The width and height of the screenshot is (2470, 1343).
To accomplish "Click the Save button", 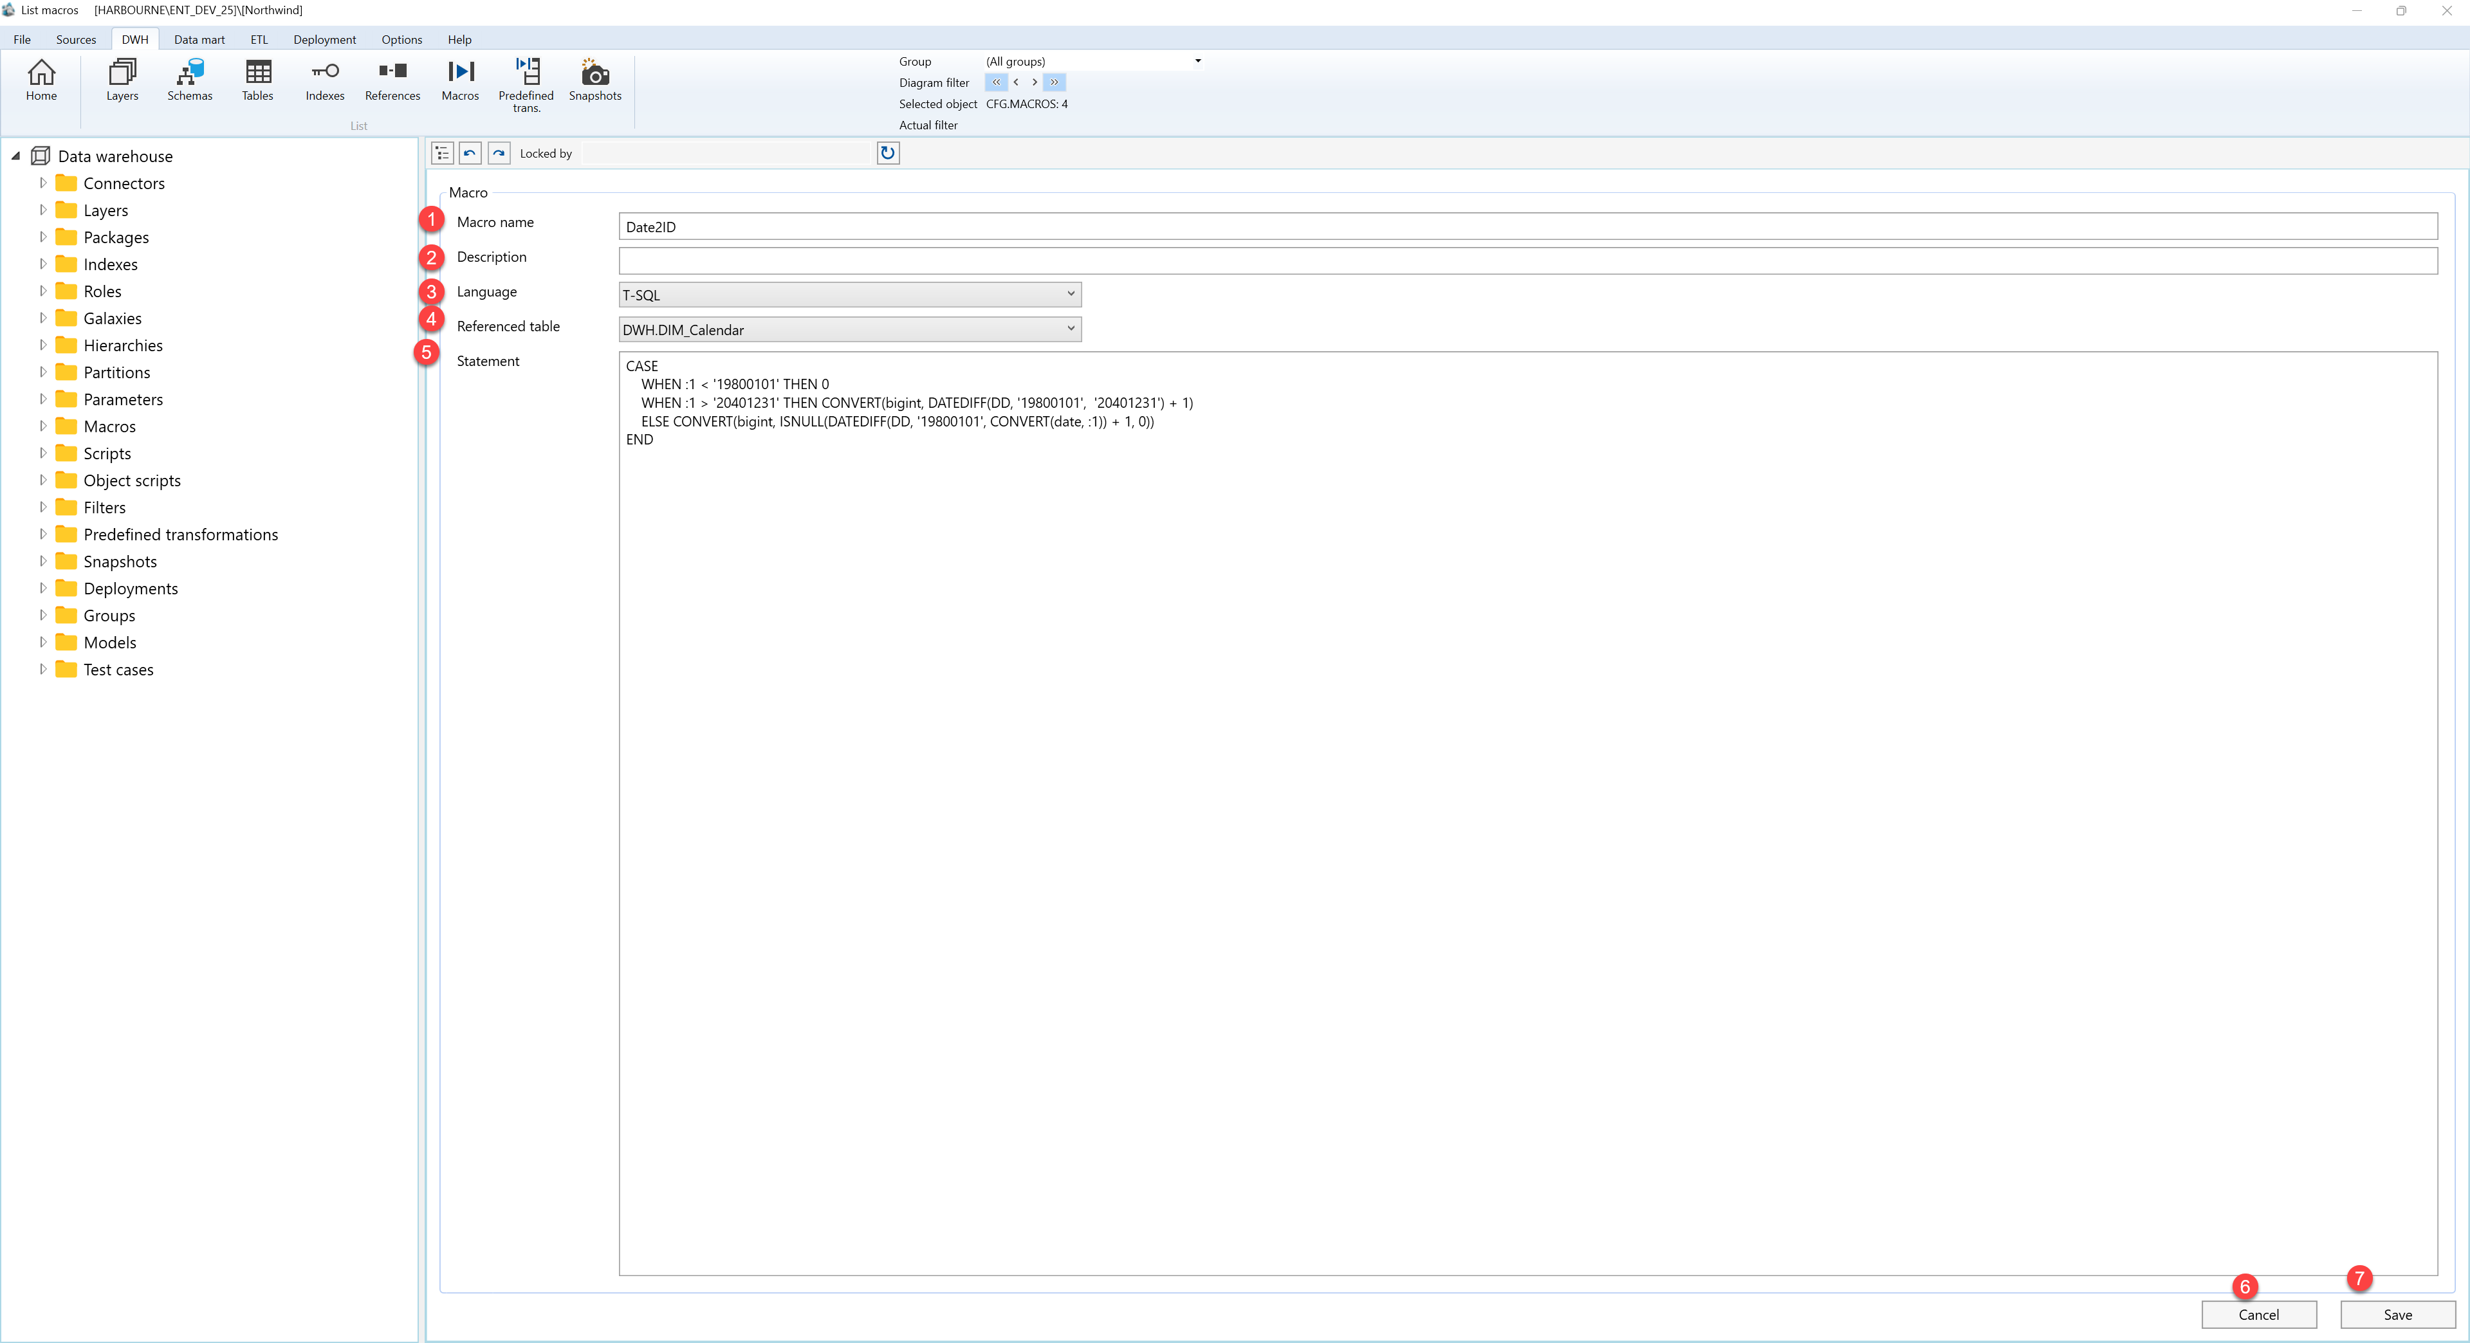I will [2397, 1314].
